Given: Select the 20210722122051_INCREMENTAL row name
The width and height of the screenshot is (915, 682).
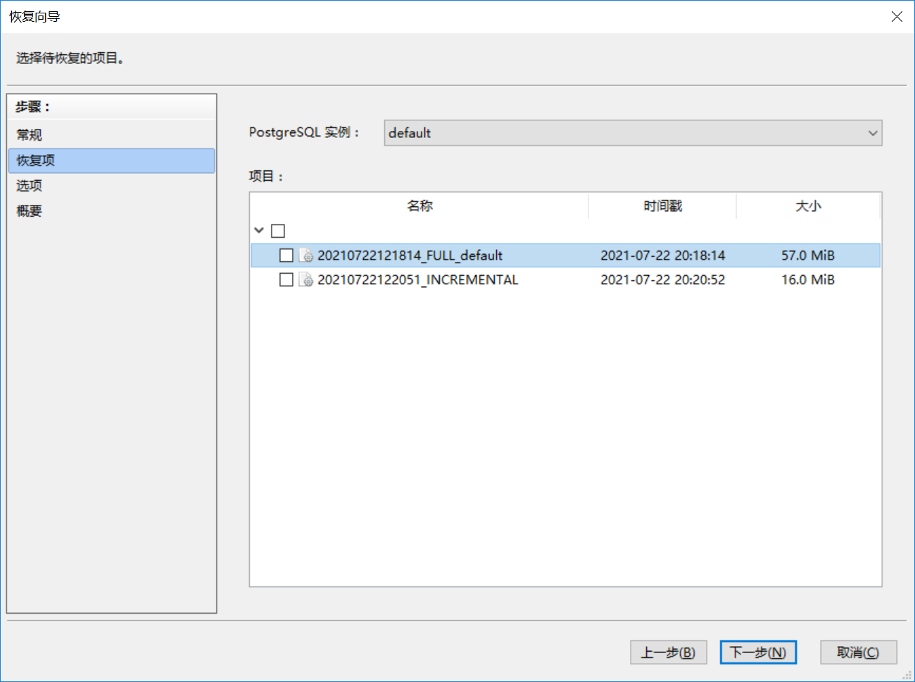Looking at the screenshot, I should (417, 280).
